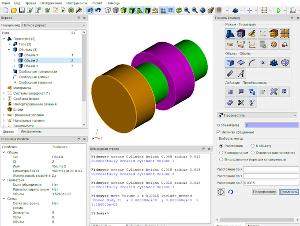Click the Delete X action icon
The image size is (300, 226).
[274, 92]
